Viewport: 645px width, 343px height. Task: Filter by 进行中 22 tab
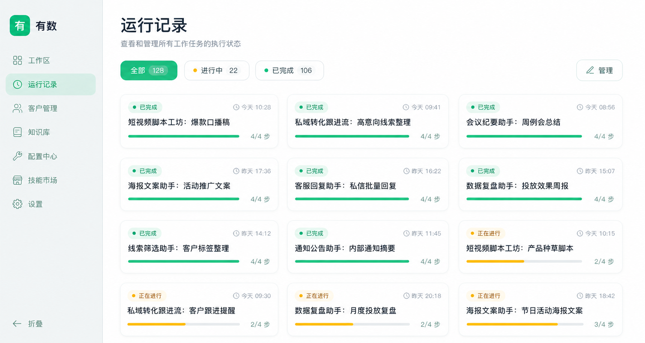tap(217, 70)
